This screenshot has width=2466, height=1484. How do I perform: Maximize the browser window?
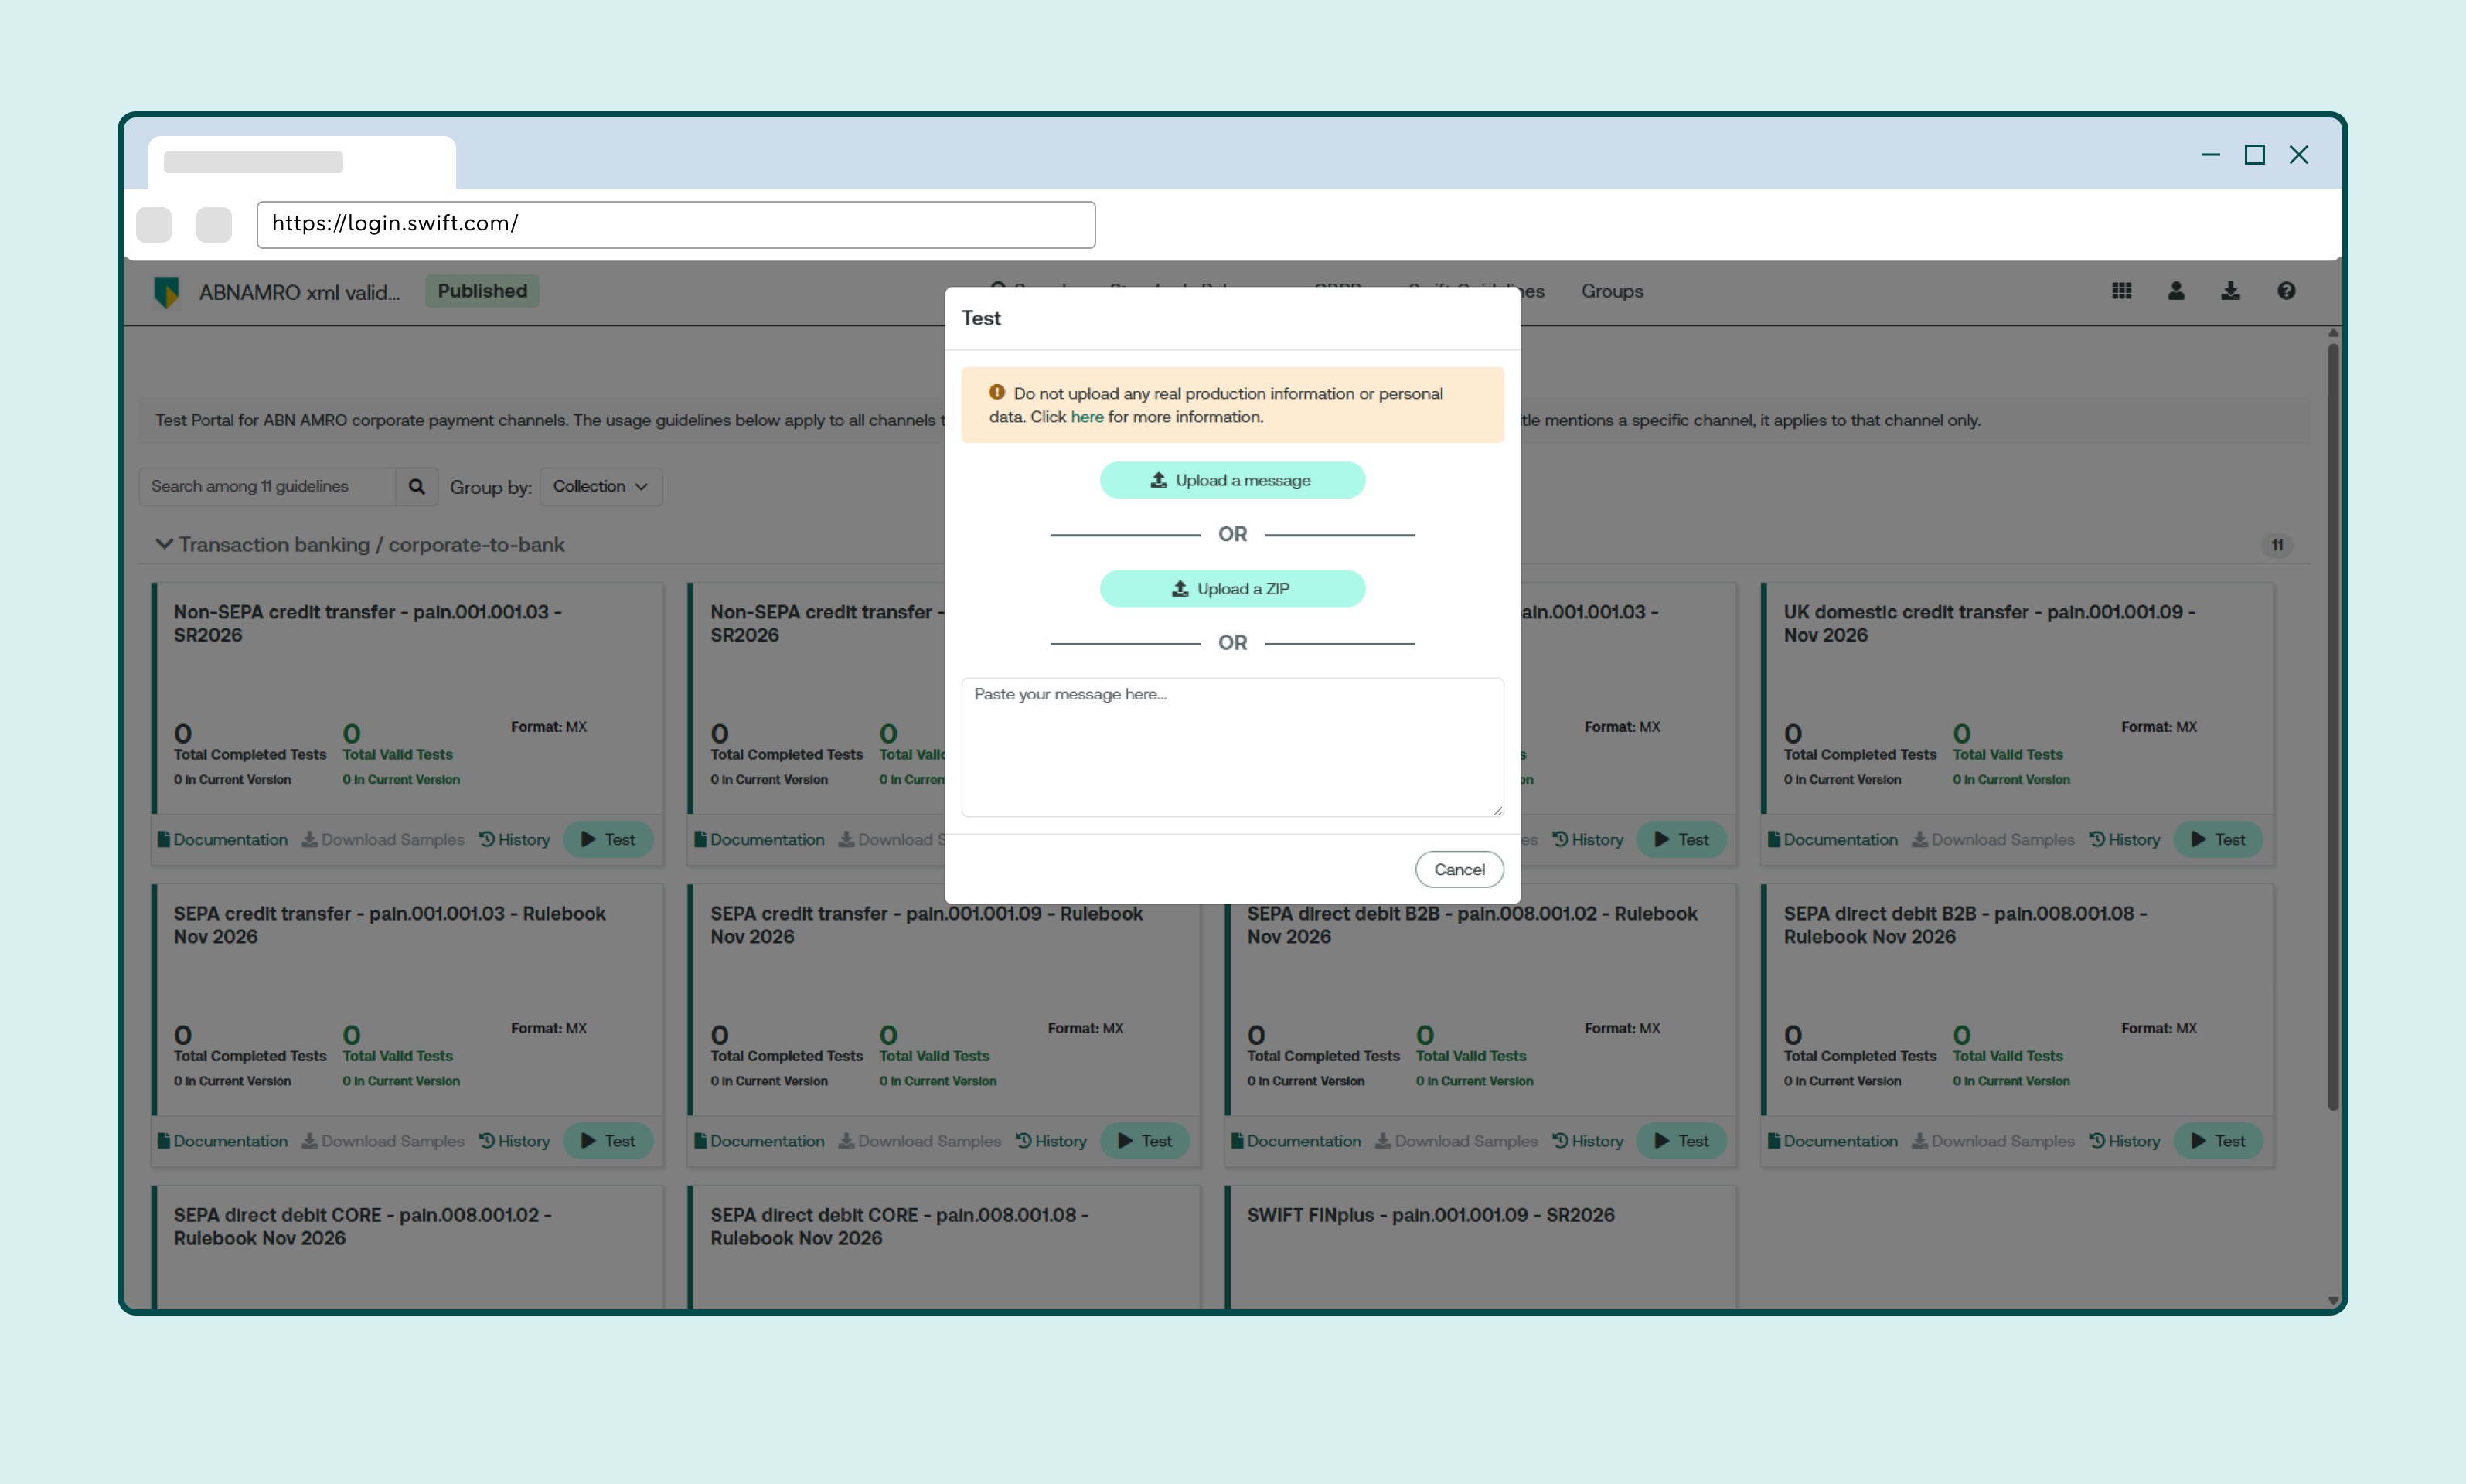tap(2254, 155)
